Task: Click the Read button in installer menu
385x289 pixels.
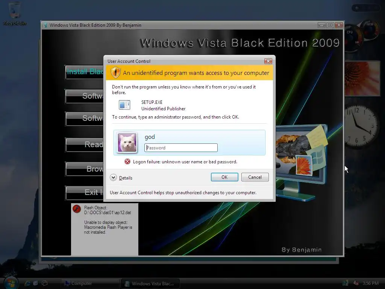Action: [x=84, y=144]
